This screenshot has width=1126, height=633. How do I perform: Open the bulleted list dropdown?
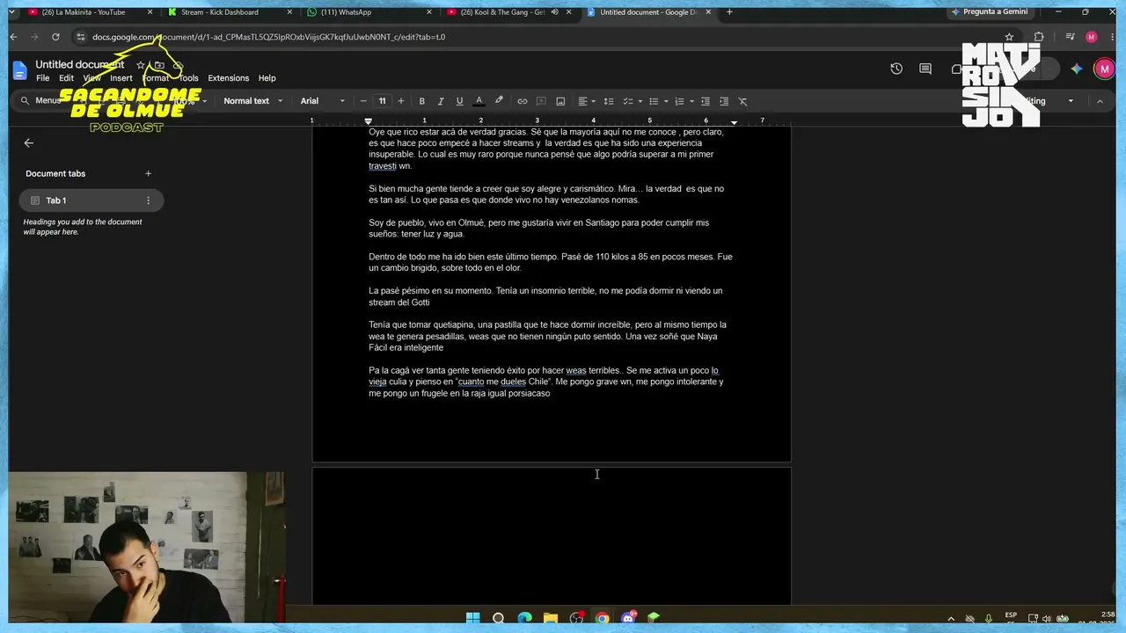point(658,101)
